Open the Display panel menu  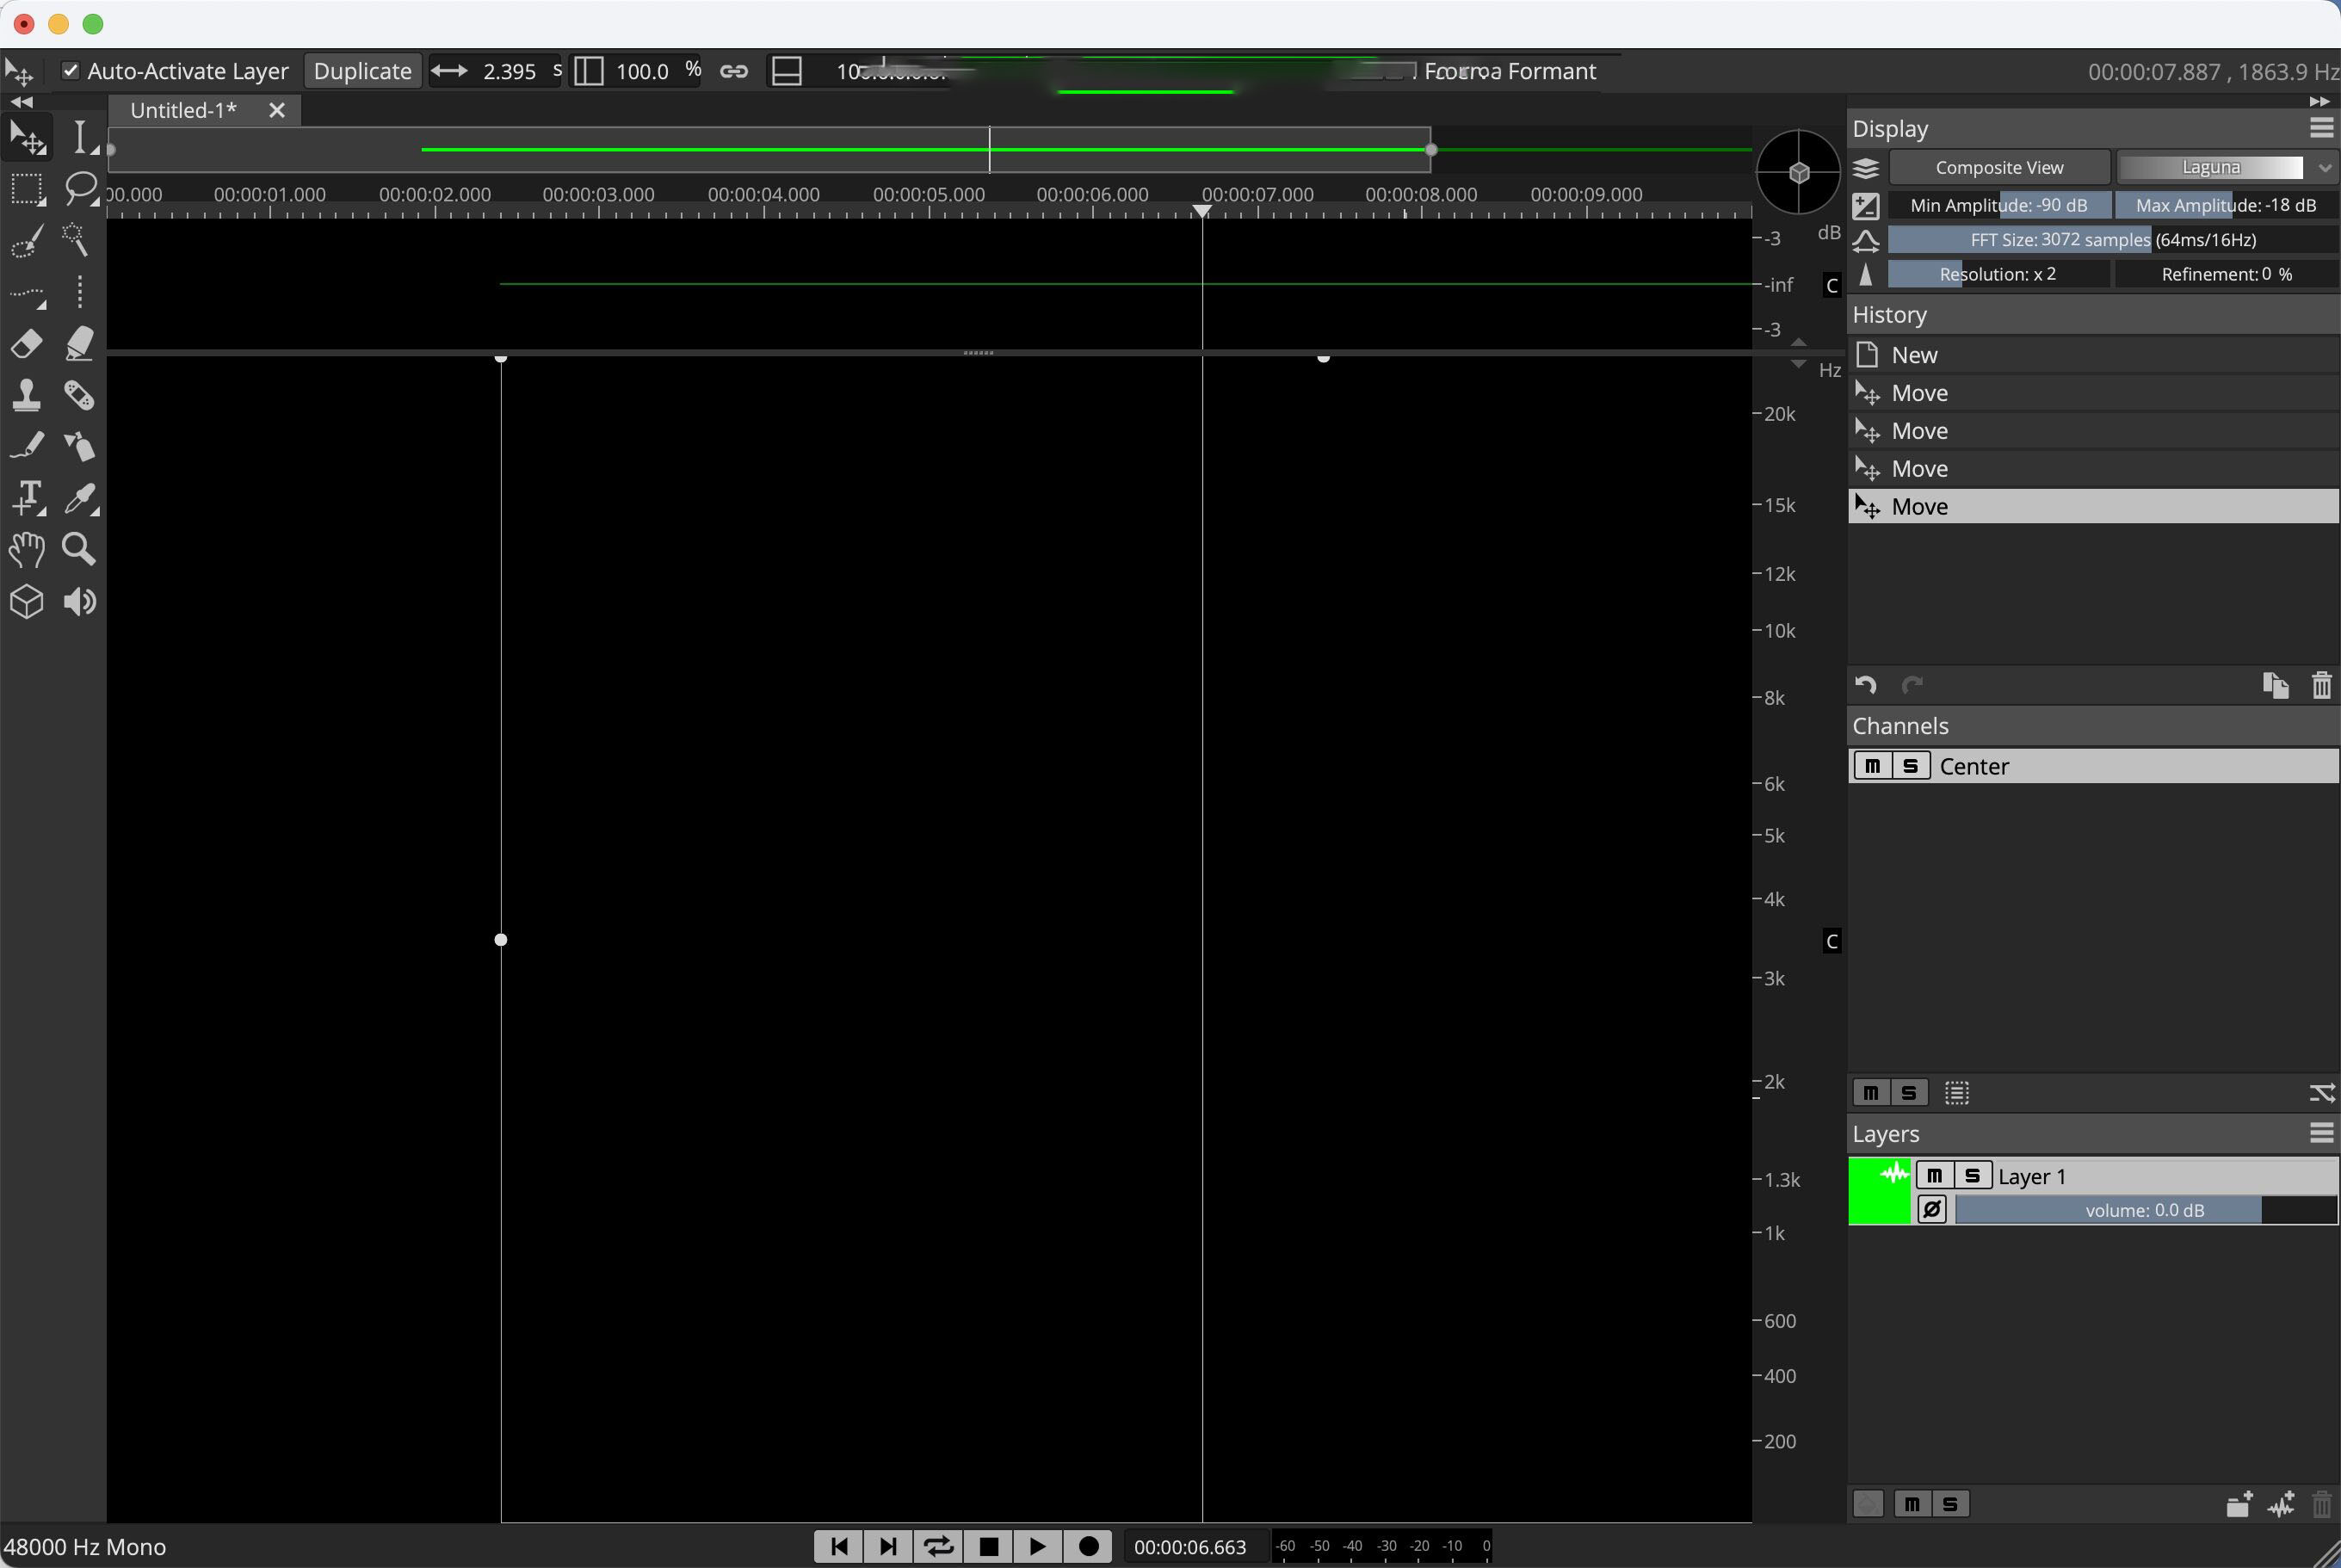[x=2322, y=128]
